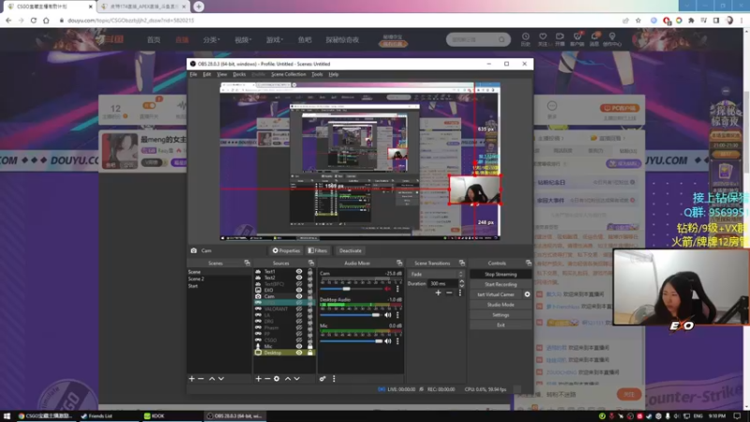The height and width of the screenshot is (422, 750).
Task: Open the Audio Mixer dock options menu
Action: coord(334,379)
